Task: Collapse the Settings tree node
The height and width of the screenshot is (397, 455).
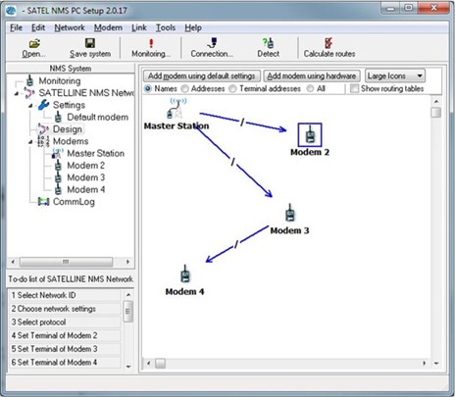Action: [x=30, y=106]
